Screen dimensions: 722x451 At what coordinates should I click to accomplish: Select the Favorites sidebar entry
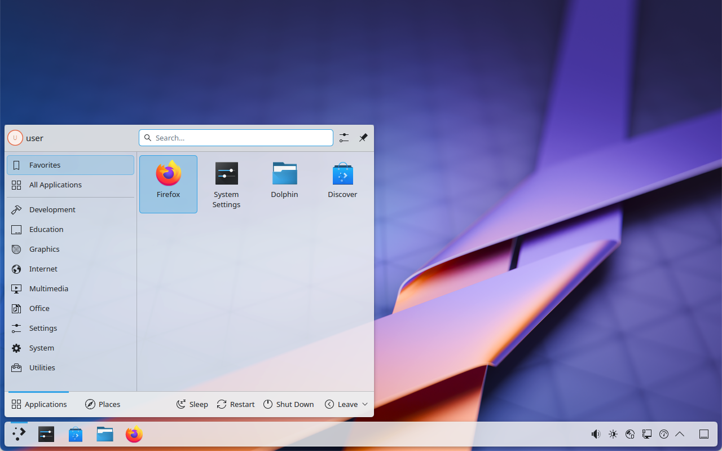(x=45, y=165)
